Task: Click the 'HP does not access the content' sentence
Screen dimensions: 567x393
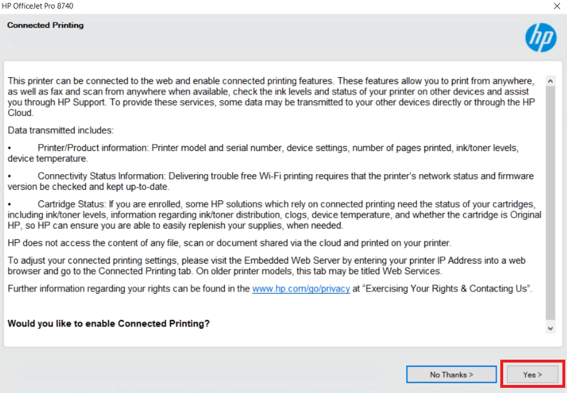Action: click(x=229, y=242)
